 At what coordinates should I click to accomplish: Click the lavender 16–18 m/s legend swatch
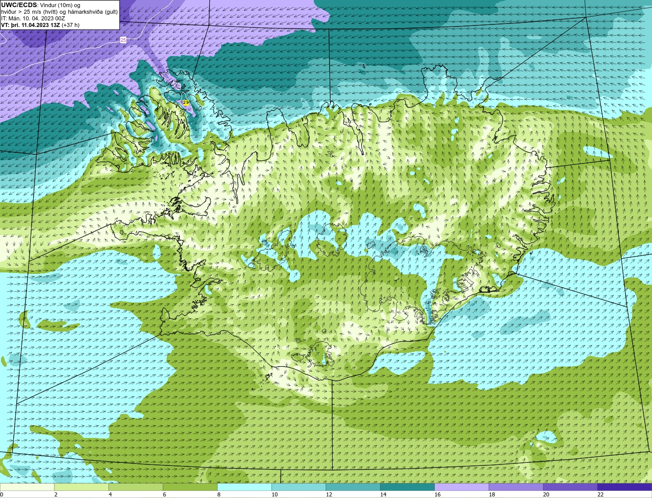[x=462, y=487]
